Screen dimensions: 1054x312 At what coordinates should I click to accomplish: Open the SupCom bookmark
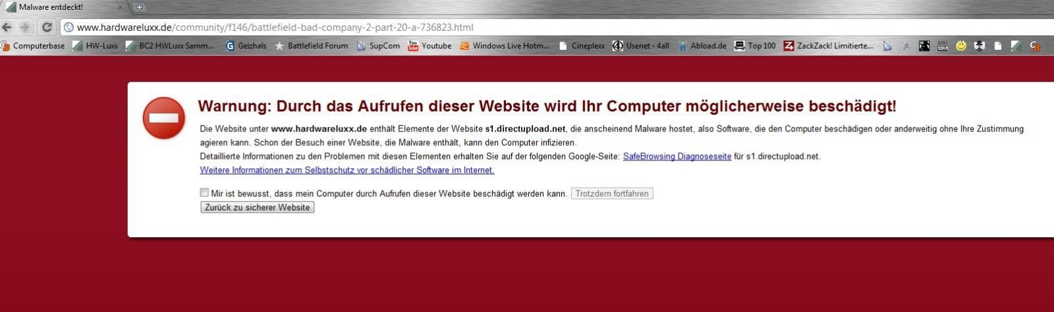(x=379, y=46)
